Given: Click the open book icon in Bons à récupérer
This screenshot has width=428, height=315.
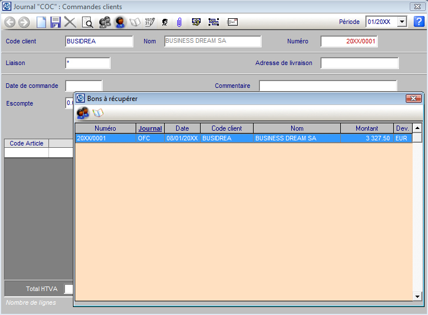Looking at the screenshot, I should pos(98,113).
